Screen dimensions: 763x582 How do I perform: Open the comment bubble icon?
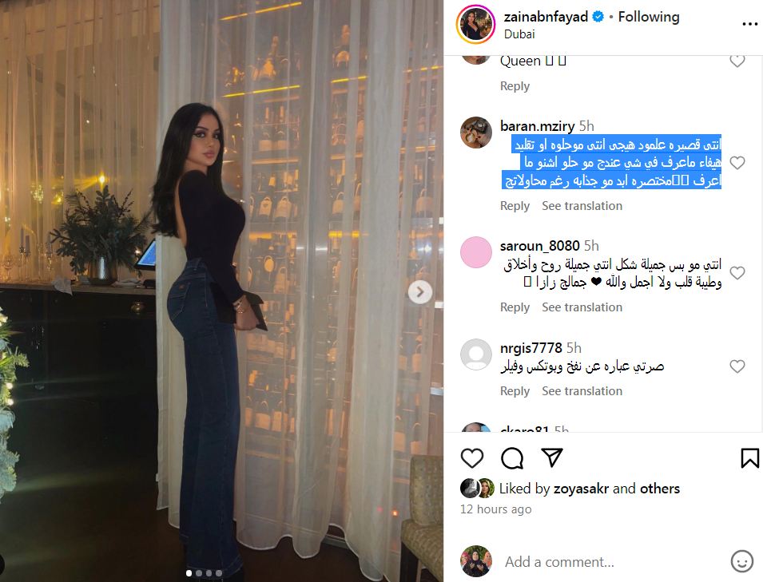[x=512, y=458]
